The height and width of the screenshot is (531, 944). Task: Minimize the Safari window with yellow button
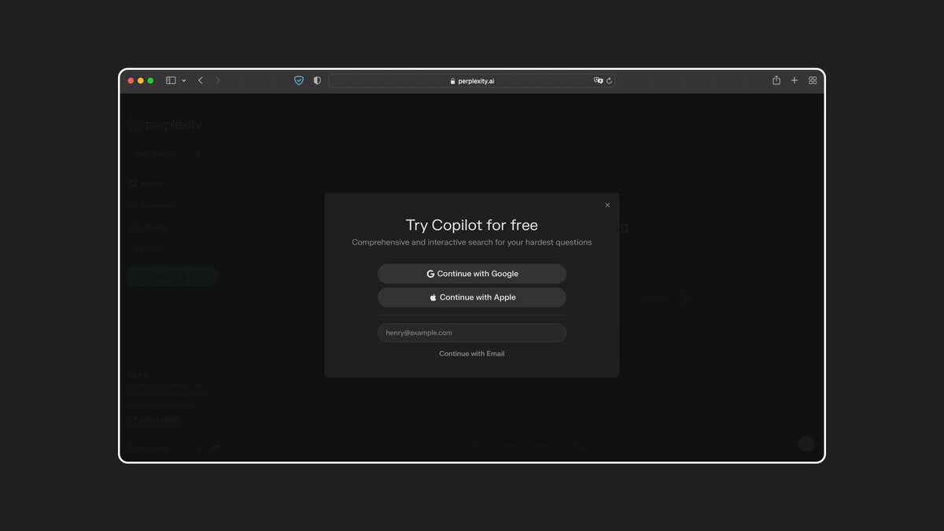click(141, 80)
